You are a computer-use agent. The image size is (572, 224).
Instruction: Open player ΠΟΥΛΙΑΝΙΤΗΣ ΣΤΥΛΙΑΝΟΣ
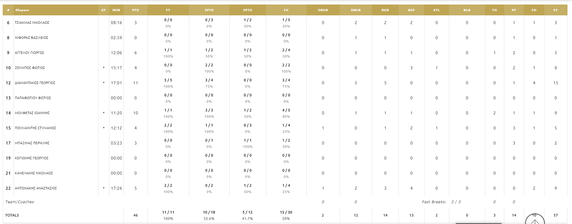coord(35,128)
